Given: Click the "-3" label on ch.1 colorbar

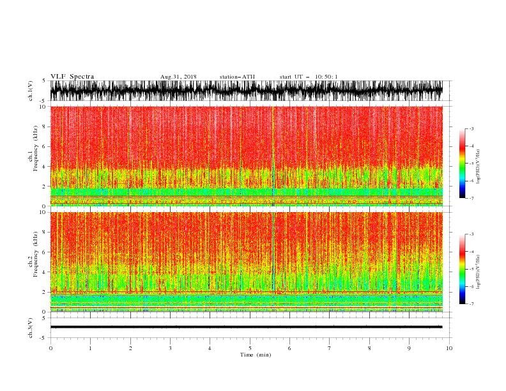Looking at the screenshot, I should tap(471, 128).
